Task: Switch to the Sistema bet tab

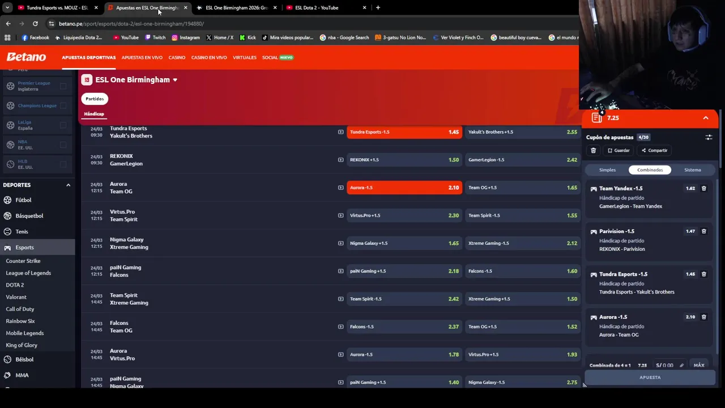Action: click(x=692, y=170)
